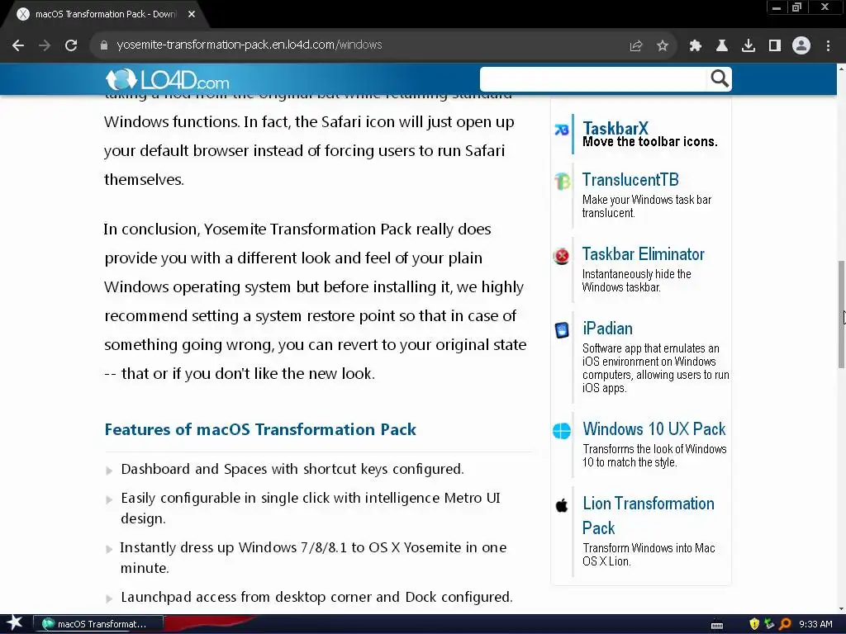The height and width of the screenshot is (634, 846).
Task: Click the page vertical scrollbar thumb
Action: [841, 315]
